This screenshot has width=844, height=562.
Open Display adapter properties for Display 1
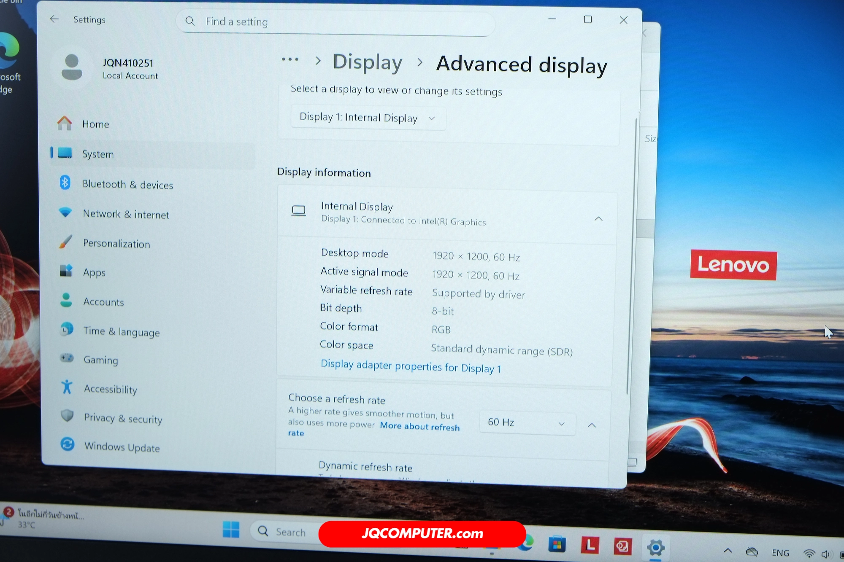[x=411, y=366]
